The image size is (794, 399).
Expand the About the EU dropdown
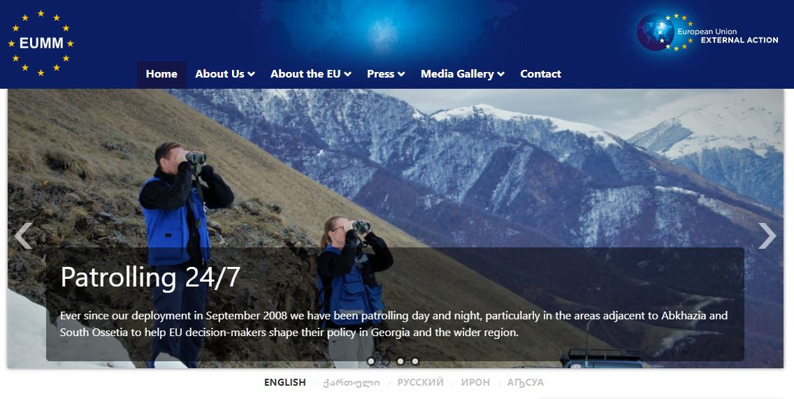pyautogui.click(x=310, y=74)
